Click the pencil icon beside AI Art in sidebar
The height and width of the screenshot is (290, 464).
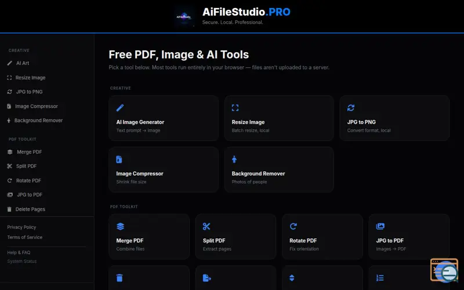pos(10,63)
